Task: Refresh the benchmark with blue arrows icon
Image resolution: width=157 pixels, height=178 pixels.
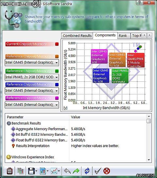Action: (87, 171)
